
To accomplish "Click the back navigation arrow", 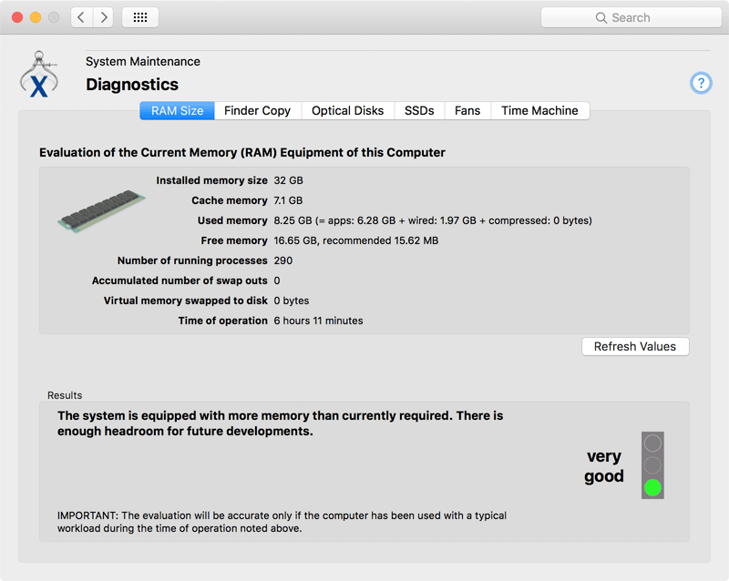I will click(82, 17).
